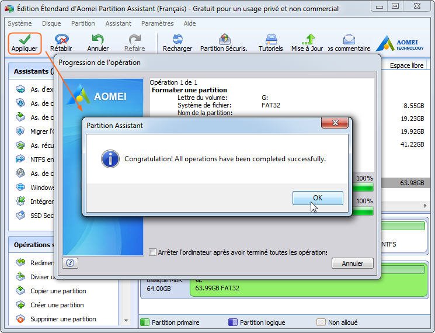The height and width of the screenshot is (333, 435).
Task: Click the blue information icon in dialog
Action: coord(110,159)
